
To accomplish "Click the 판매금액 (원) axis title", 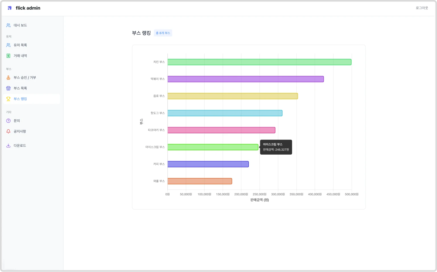I will click(x=259, y=200).
